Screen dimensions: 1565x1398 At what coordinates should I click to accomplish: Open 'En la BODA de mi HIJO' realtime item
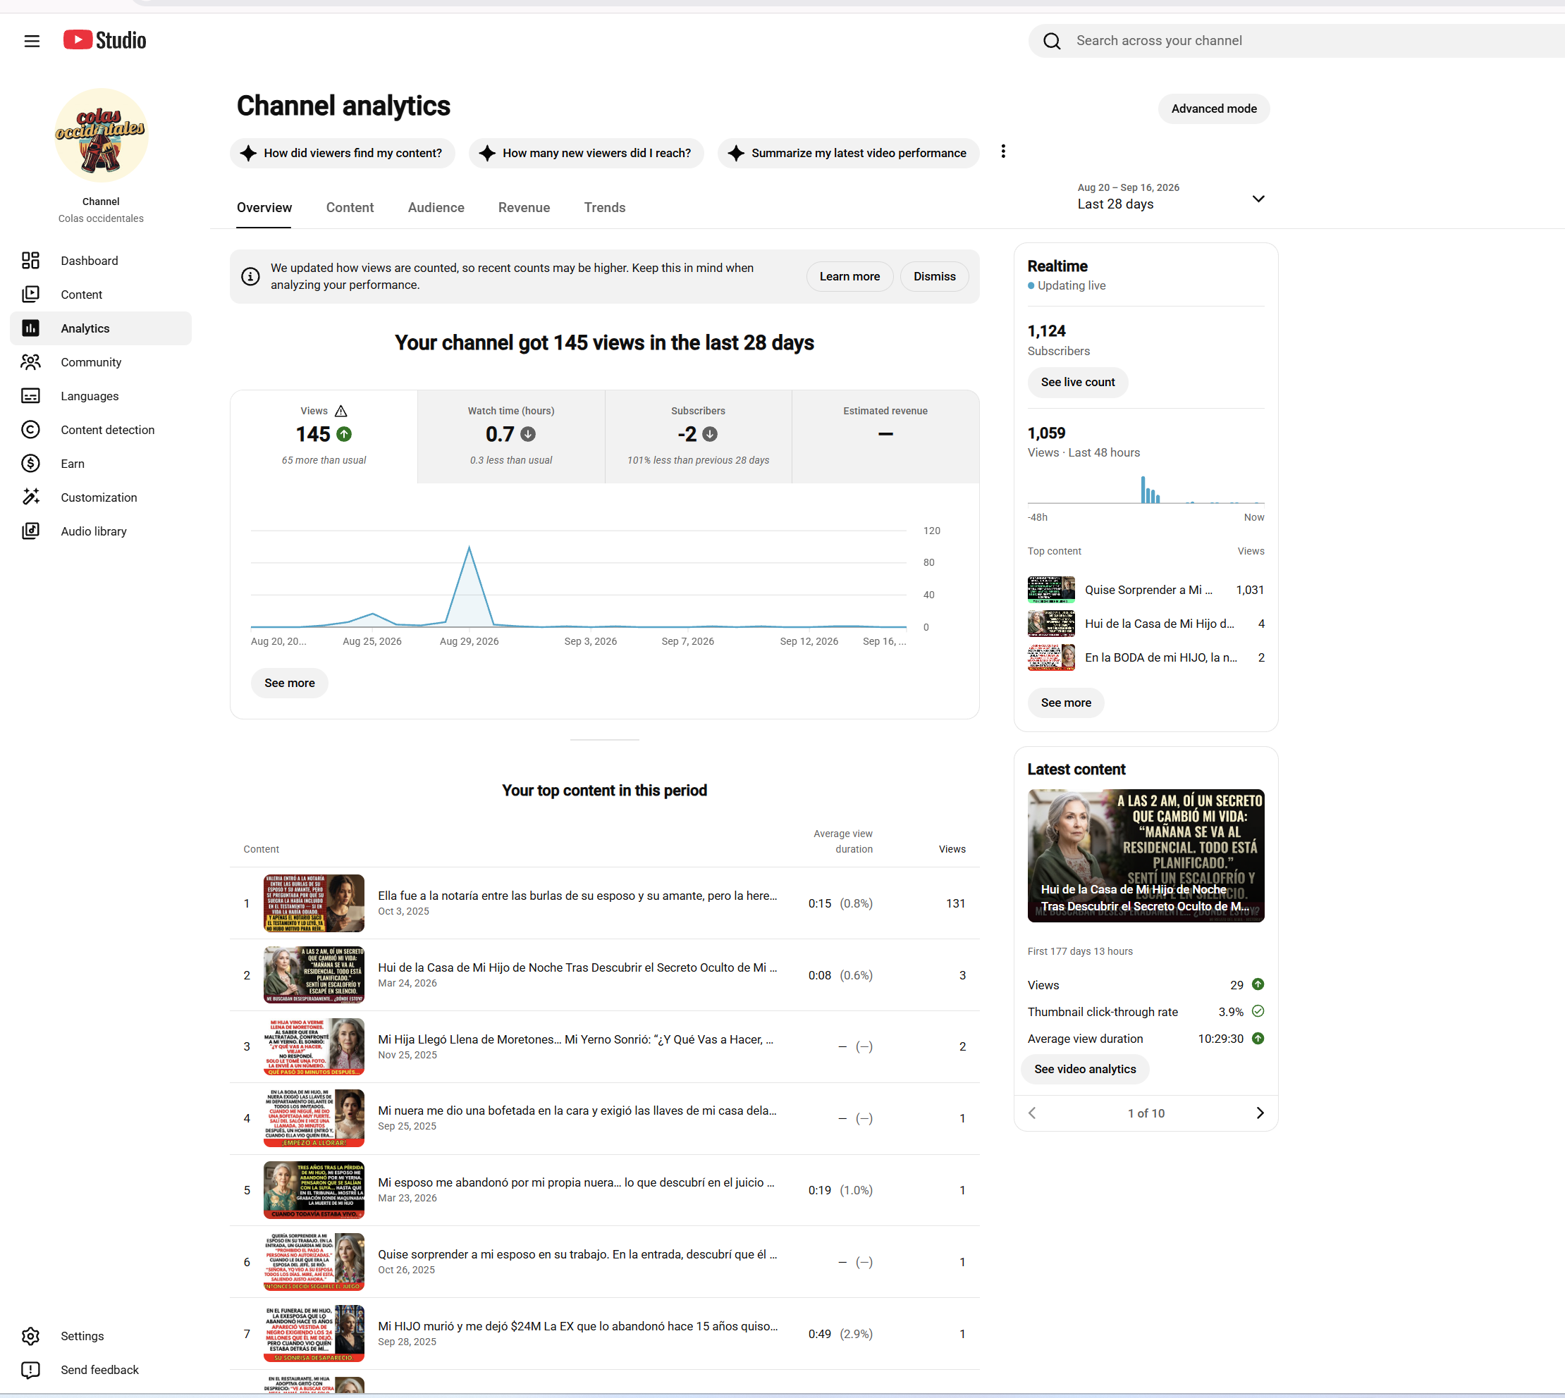pos(1145,657)
